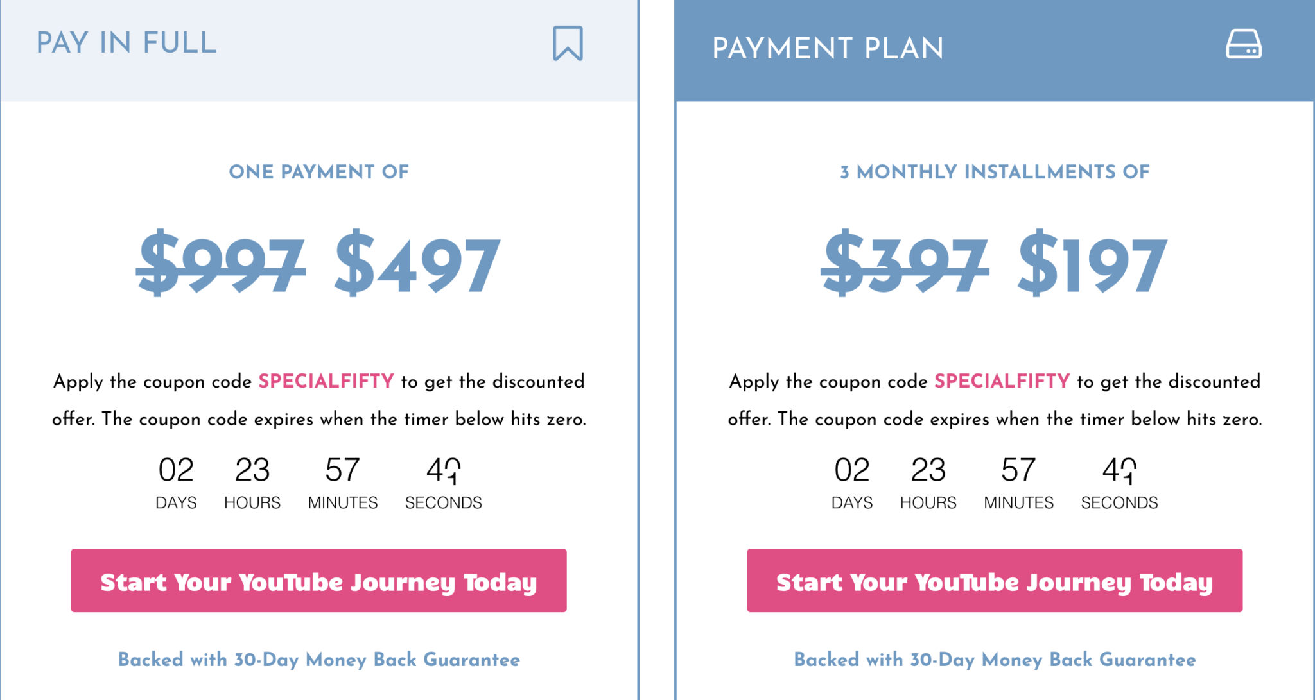
Task: Click the $497 discounted price
Action: (x=417, y=264)
